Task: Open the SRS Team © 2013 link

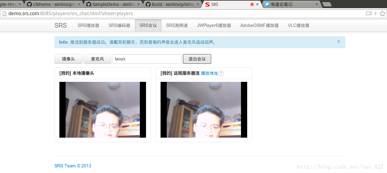Action: [73, 166]
